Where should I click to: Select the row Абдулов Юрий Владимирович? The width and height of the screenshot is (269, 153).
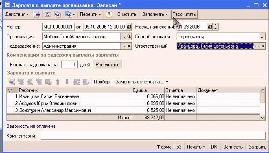pos(133,103)
